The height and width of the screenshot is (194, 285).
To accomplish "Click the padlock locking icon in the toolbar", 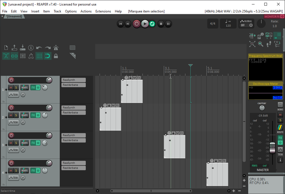I will (x=56, y=56).
